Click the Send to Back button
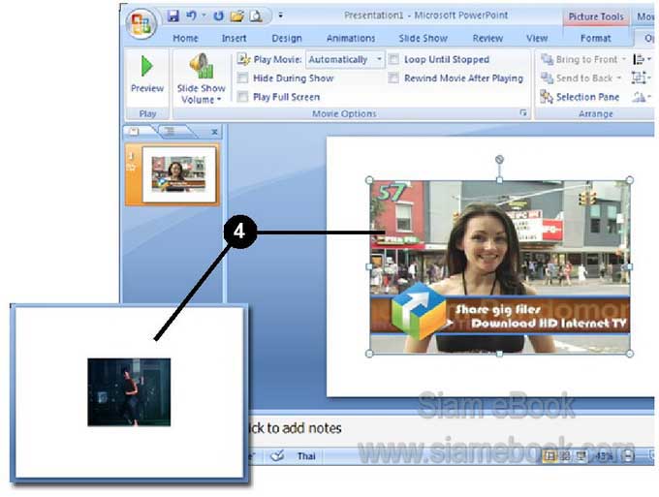This screenshot has height=497, width=659. point(577,78)
